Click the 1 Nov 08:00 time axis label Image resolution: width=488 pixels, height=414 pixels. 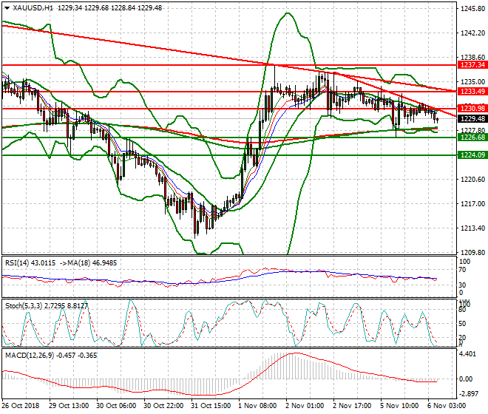tap(257, 406)
